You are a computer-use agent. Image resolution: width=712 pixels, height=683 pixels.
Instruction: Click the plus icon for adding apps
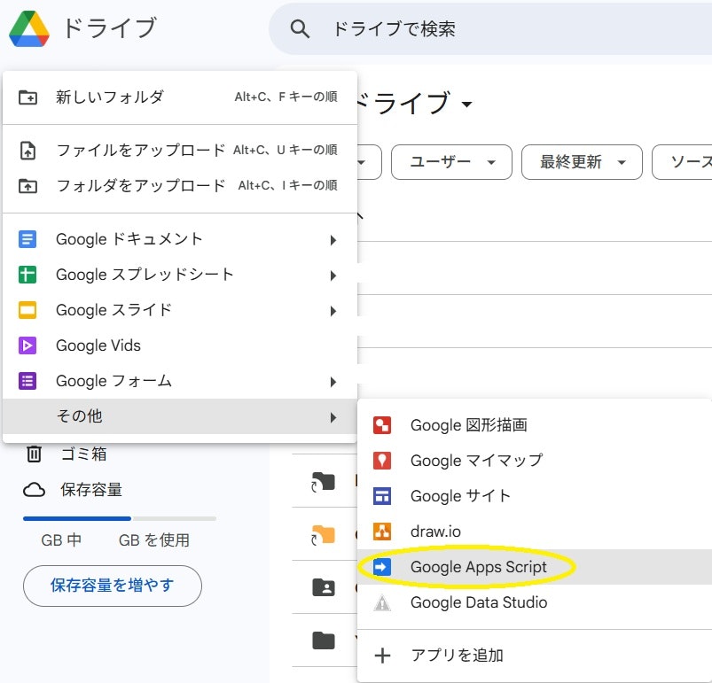pos(382,656)
